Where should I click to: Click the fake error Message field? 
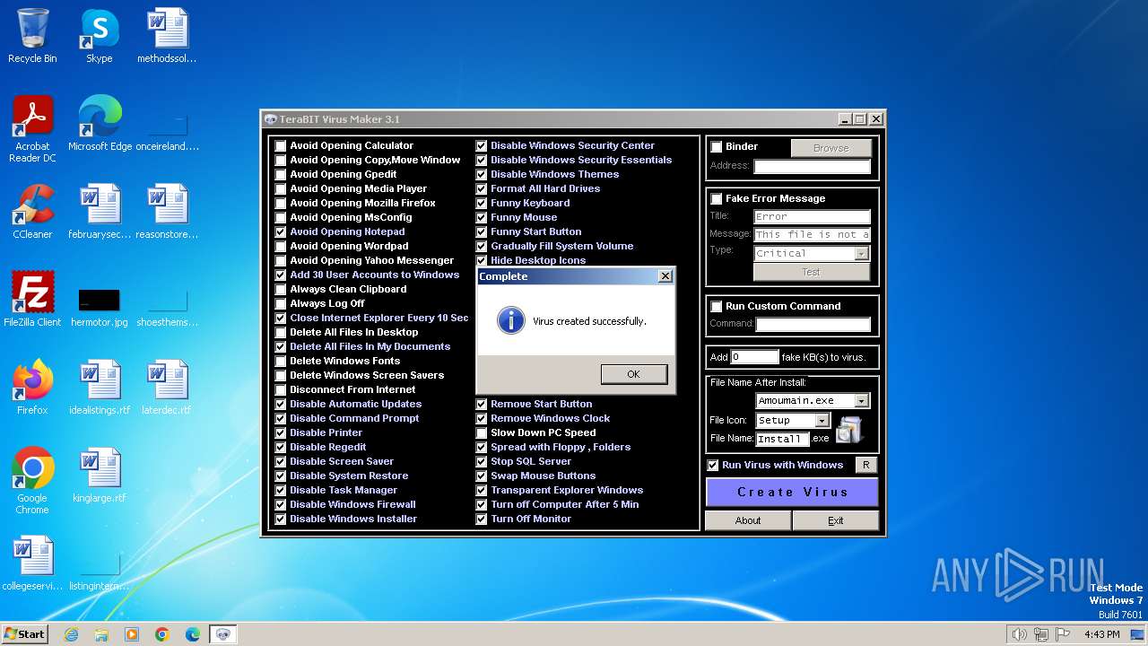812,234
